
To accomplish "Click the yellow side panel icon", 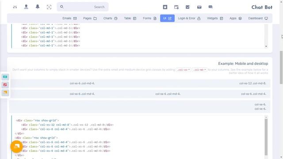I will click(x=5, y=93).
